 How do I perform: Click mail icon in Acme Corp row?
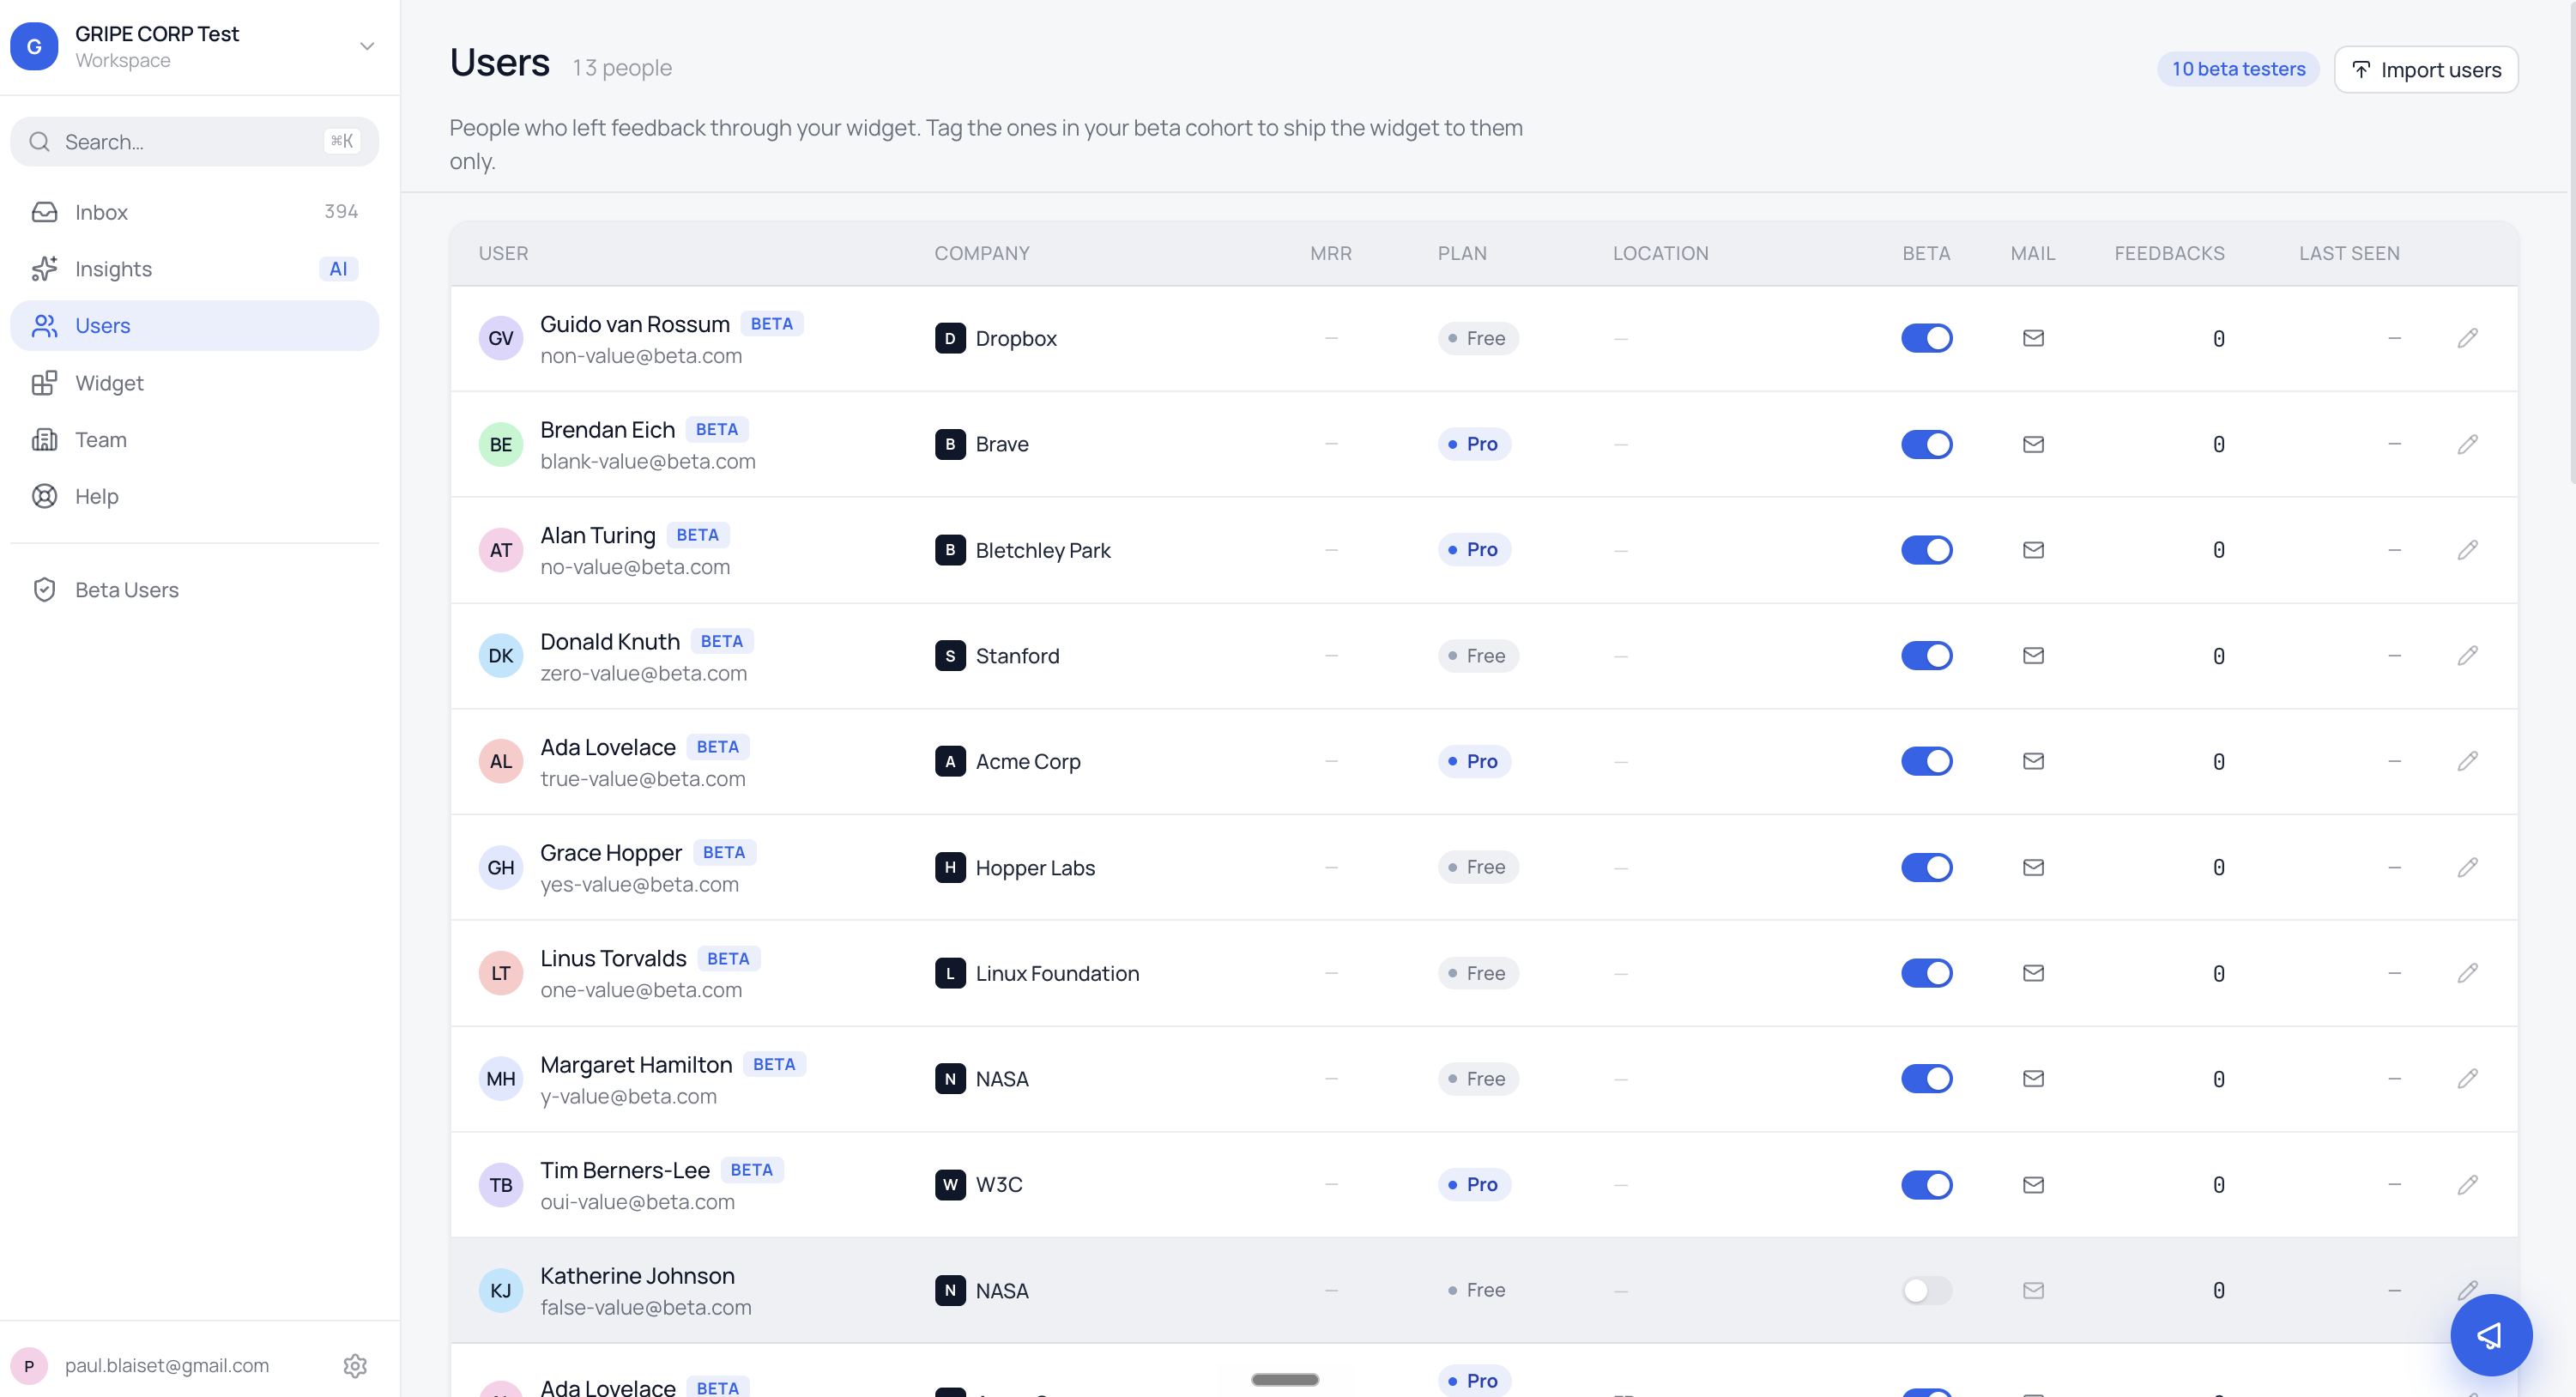coord(2033,761)
